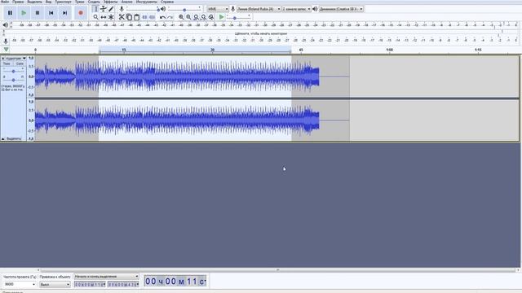Open the Транспорт menu
This screenshot has height=293, width=522.
point(64,2)
